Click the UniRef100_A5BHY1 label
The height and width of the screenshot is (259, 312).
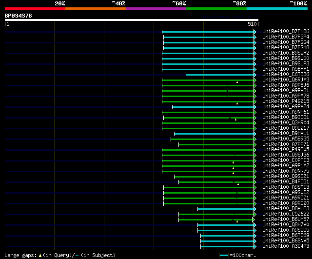[286, 69]
